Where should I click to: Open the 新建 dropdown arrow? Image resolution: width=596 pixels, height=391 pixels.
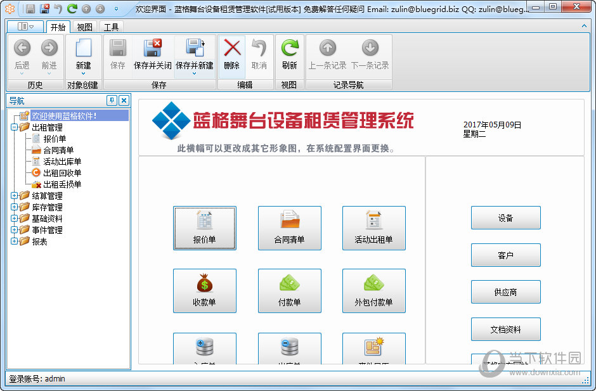(x=83, y=74)
